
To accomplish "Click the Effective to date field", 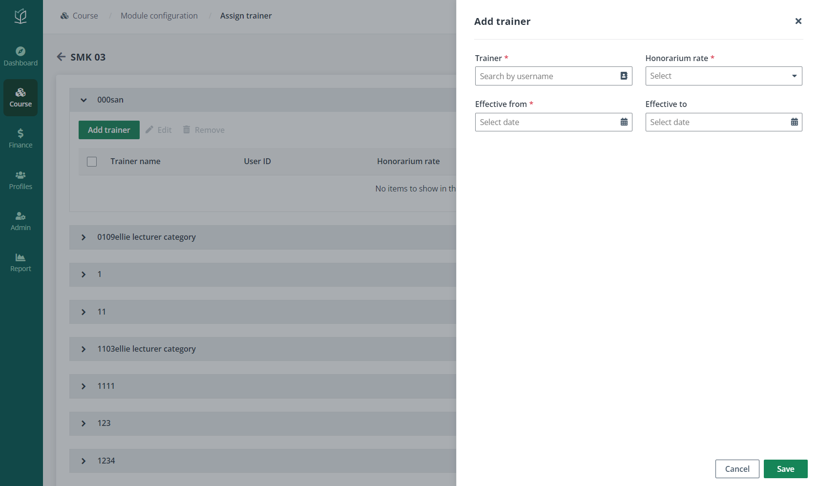I will (x=723, y=122).
